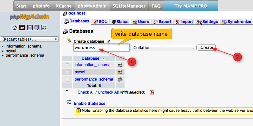Click the Try MAMP PRO button
This screenshot has width=253, height=126.
(x=191, y=6)
